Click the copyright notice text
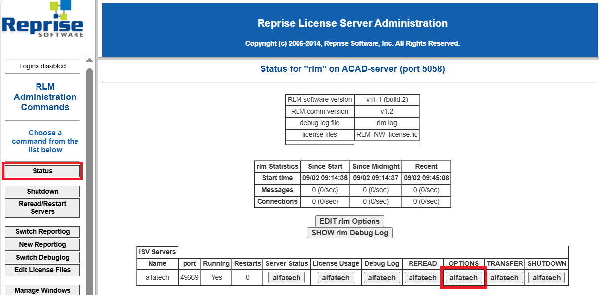 [x=352, y=43]
